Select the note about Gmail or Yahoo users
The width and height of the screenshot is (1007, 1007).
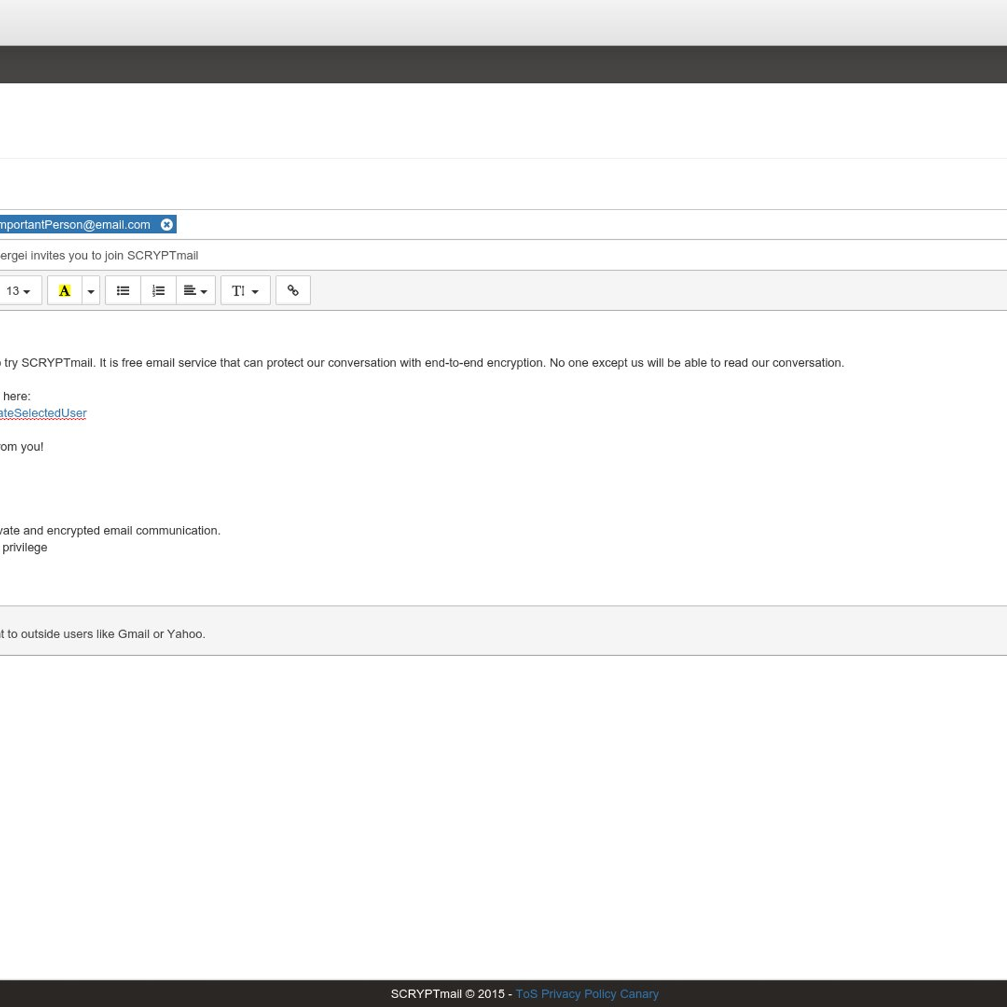click(x=103, y=634)
